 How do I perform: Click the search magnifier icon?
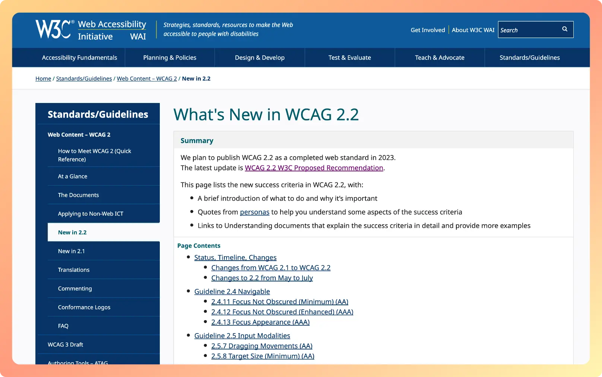564,29
